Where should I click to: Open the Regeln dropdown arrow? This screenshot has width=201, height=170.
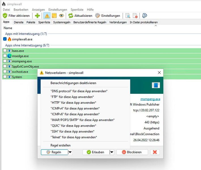tap(70, 152)
